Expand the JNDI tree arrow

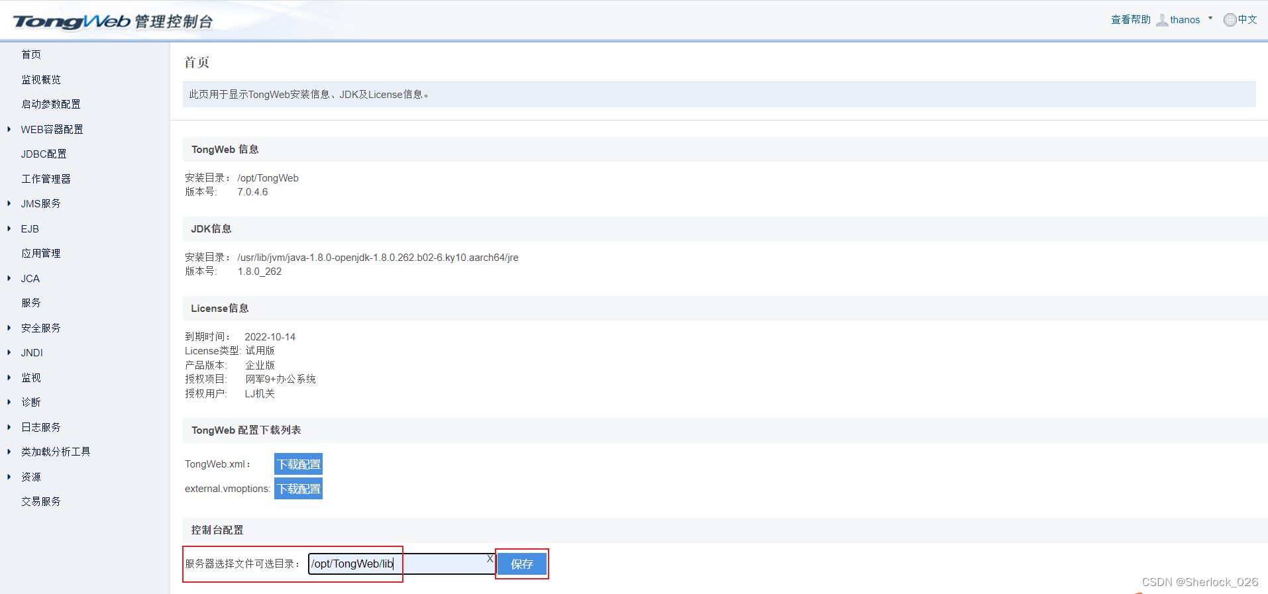coord(9,352)
